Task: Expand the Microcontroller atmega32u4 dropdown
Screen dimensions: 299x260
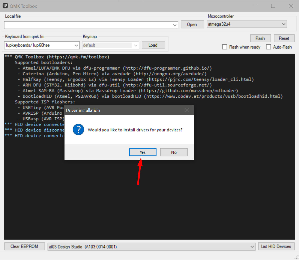Action: click(283, 24)
